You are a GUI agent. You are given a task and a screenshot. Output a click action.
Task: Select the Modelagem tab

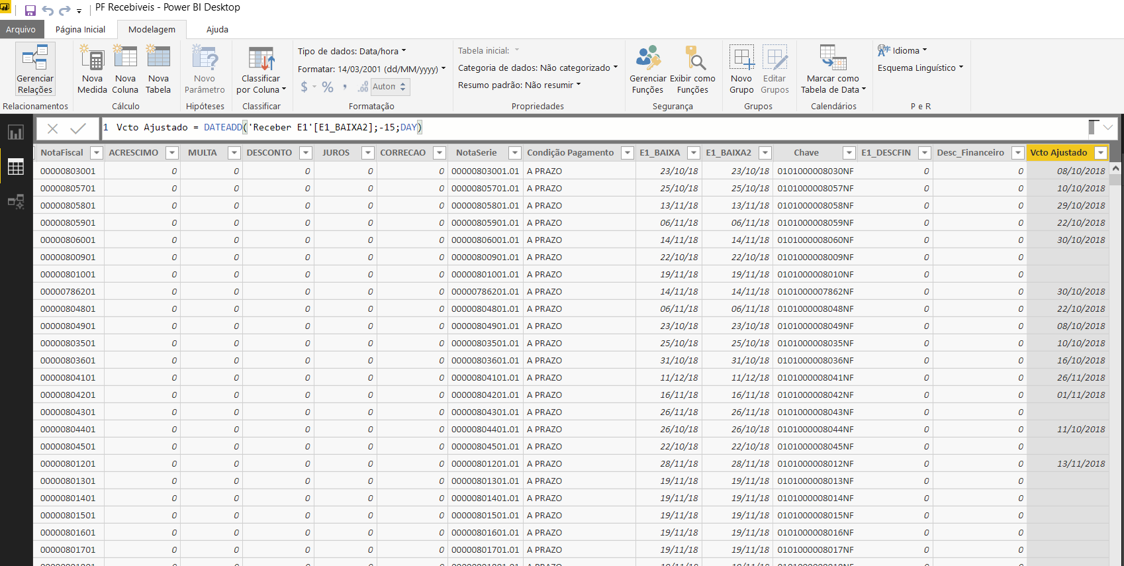click(152, 29)
